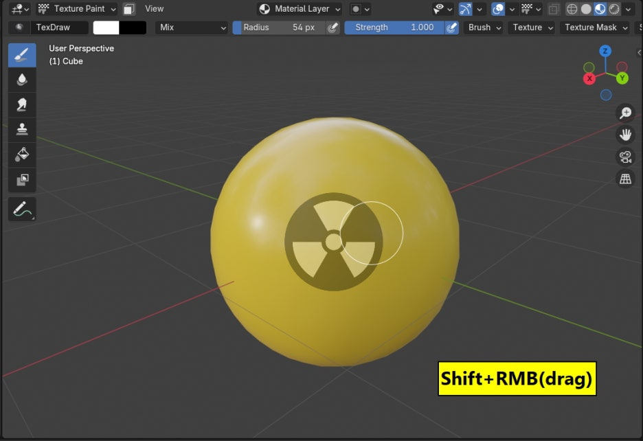Select the Fill bucket tool
The height and width of the screenshot is (441, 643).
[22, 155]
